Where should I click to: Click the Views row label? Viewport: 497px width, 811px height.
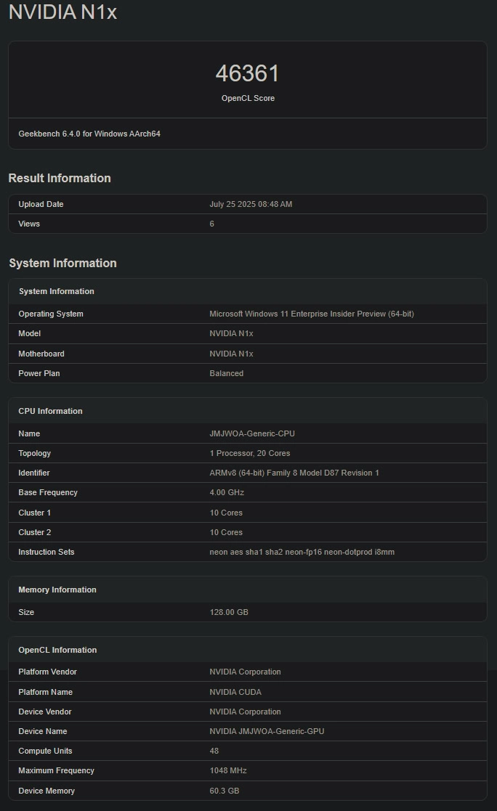pyautogui.click(x=29, y=224)
